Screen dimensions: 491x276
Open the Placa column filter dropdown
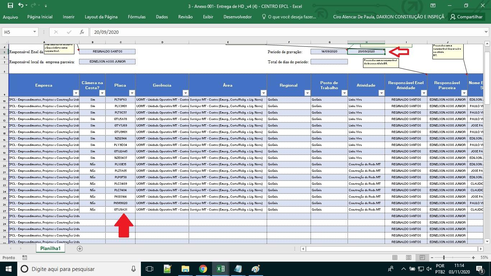click(132, 93)
